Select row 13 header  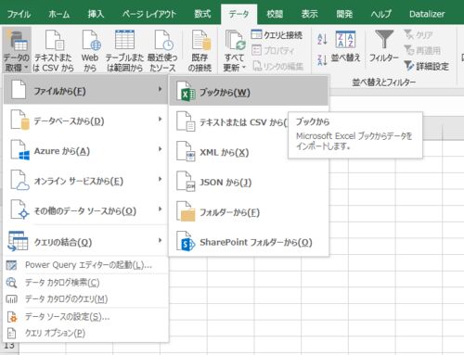click(9, 346)
